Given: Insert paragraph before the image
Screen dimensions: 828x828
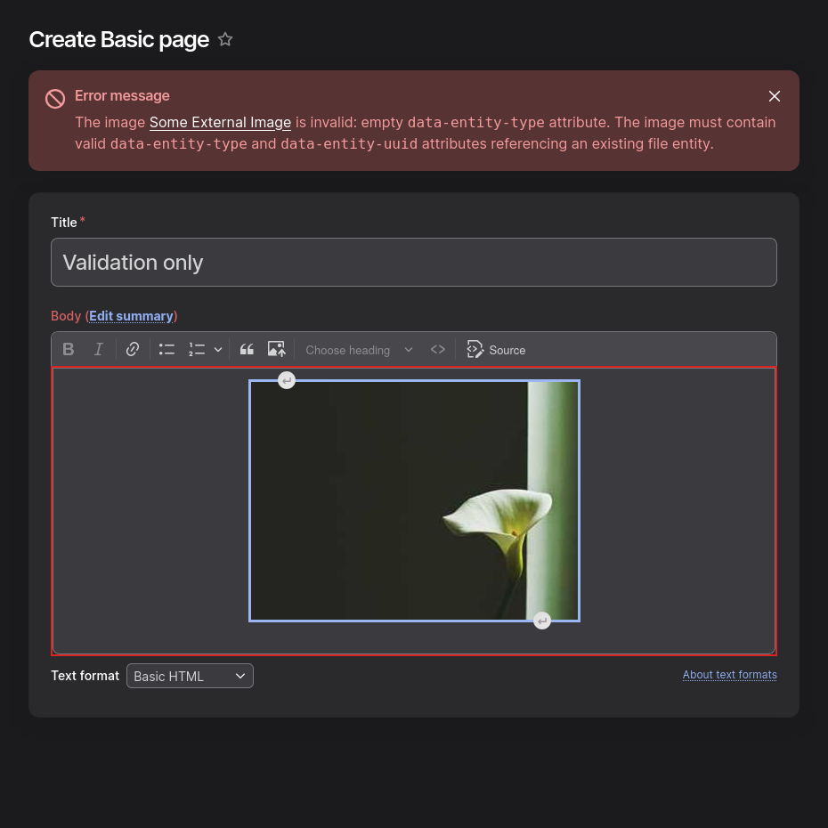Looking at the screenshot, I should click(x=287, y=380).
